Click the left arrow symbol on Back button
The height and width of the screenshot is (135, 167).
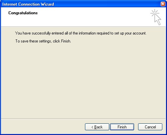tap(92, 127)
